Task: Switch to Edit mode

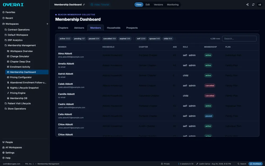Action: pyautogui.click(x=148, y=5)
